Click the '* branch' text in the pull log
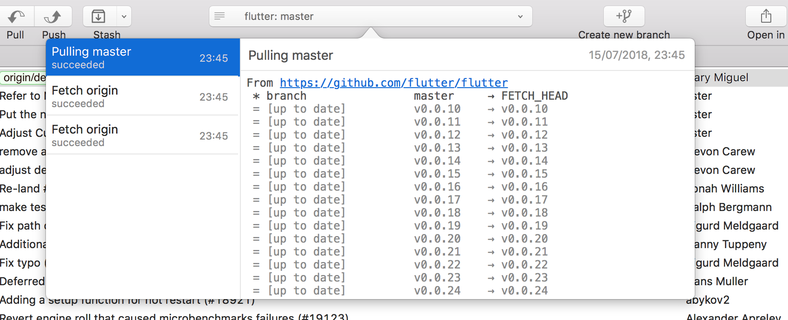The height and width of the screenshot is (320, 788). tap(280, 96)
